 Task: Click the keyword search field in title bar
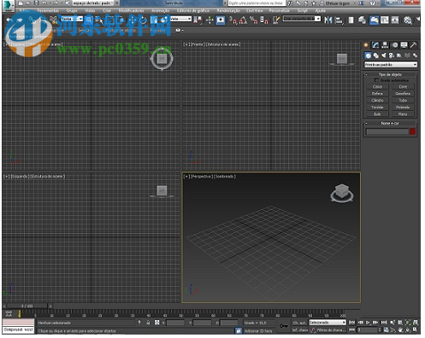tap(257, 3)
